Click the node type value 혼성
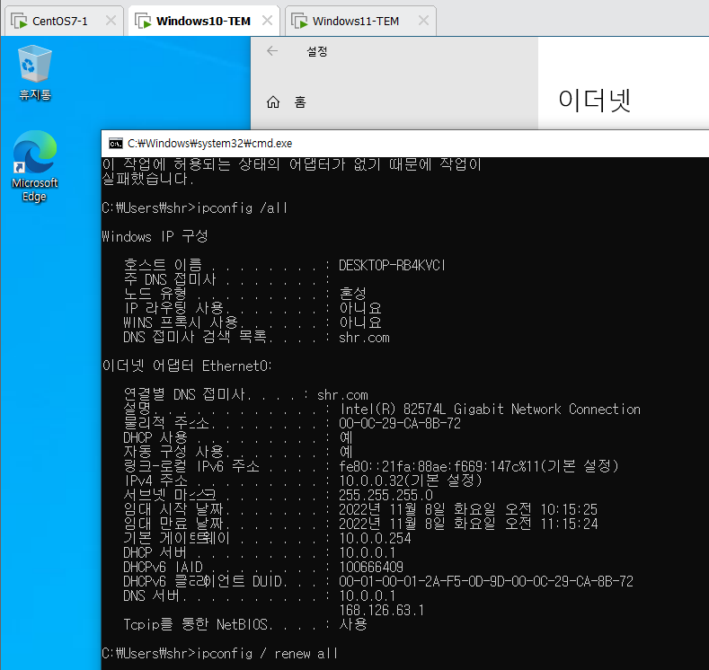Screen dimensions: 709x670 352,294
